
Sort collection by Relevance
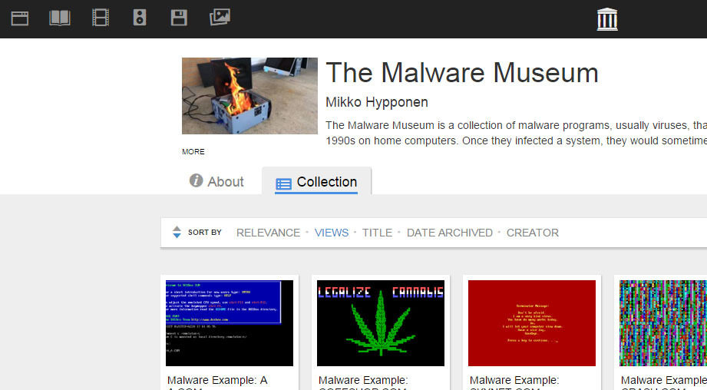tap(268, 233)
